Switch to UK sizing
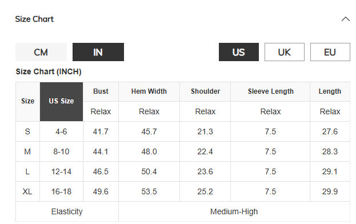This screenshot has width=356, height=224. pyautogui.click(x=284, y=52)
